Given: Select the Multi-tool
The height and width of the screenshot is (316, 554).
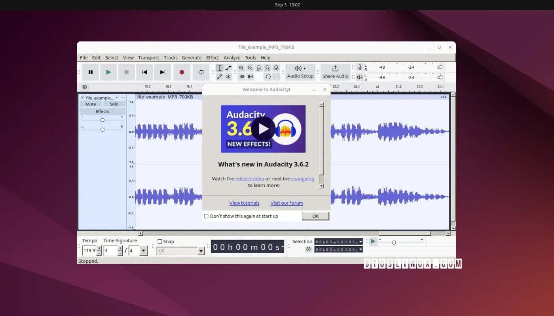Looking at the screenshot, I should click(x=228, y=77).
